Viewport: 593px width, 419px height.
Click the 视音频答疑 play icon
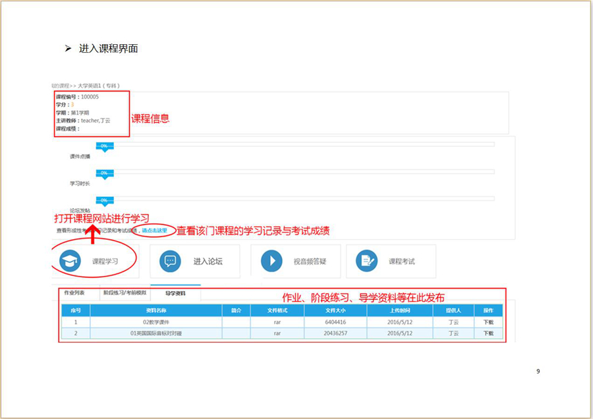(x=271, y=261)
